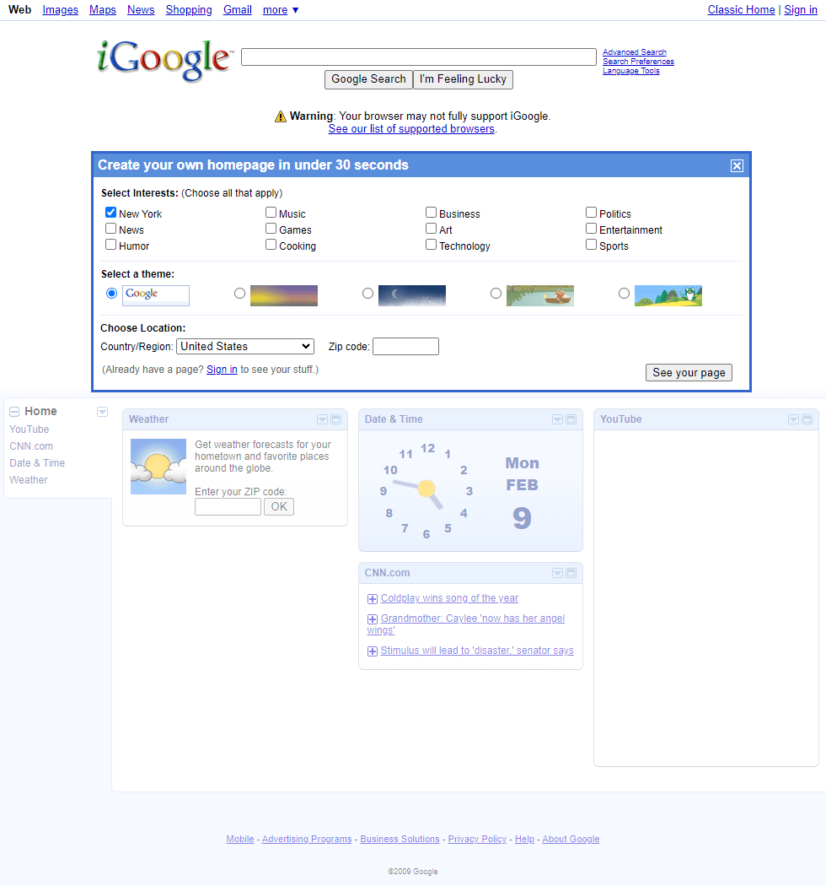Image resolution: width=826 pixels, height=886 pixels.
Task: Open the supported browsers list link
Action: pyautogui.click(x=411, y=129)
